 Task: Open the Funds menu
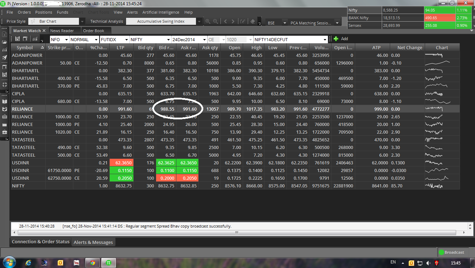[63, 12]
